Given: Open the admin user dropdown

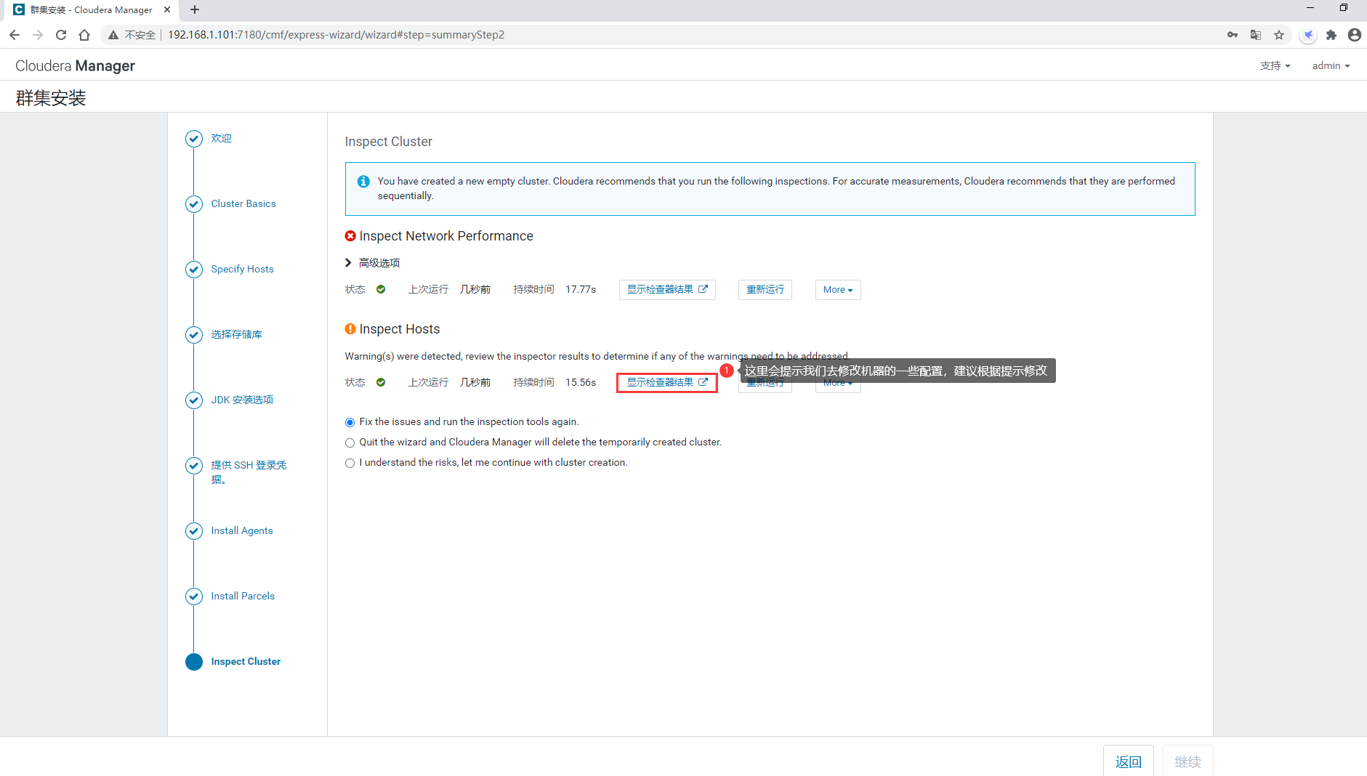Looking at the screenshot, I should click(1331, 65).
